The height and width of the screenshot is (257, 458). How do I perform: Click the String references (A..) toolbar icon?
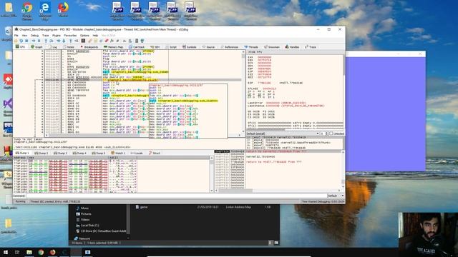coord(125,41)
